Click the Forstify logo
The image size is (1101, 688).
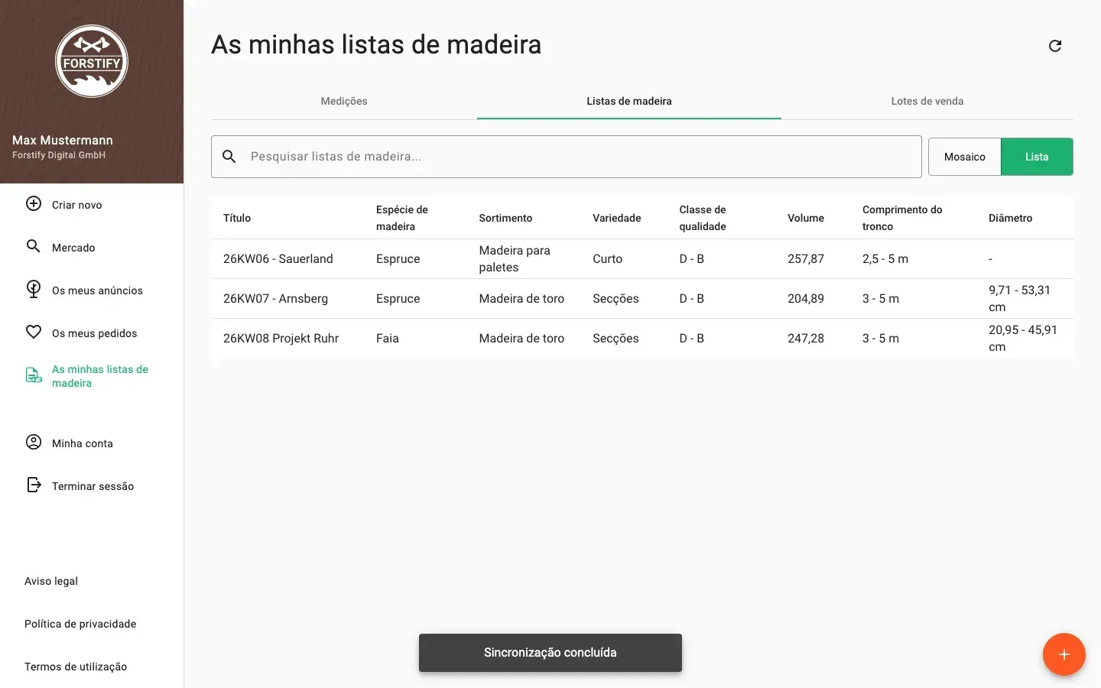[92, 61]
